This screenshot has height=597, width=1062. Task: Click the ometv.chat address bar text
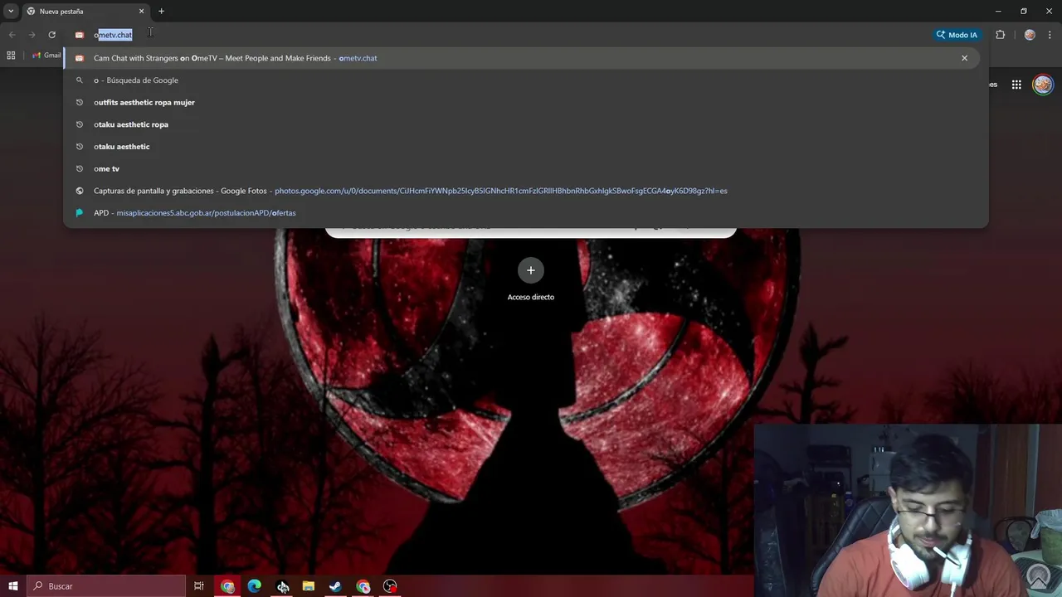point(113,35)
